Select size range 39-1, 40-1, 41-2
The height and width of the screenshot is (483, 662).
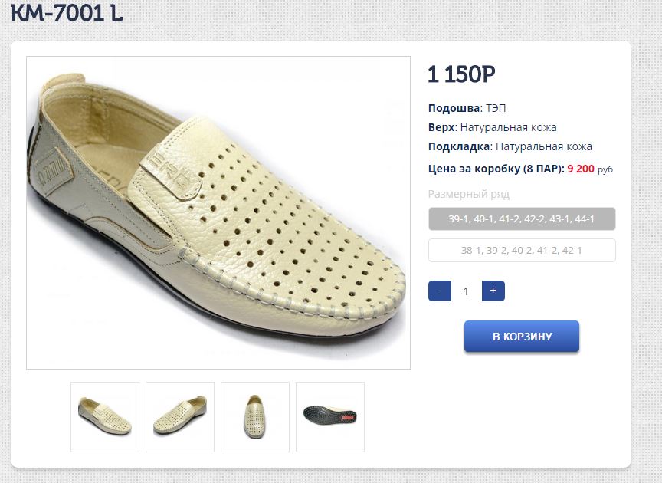[x=522, y=219]
